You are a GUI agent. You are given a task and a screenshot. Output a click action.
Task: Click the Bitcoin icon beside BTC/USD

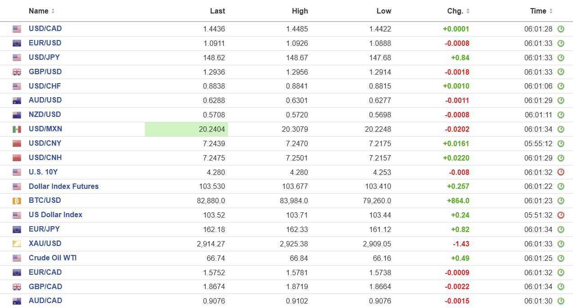(x=17, y=201)
